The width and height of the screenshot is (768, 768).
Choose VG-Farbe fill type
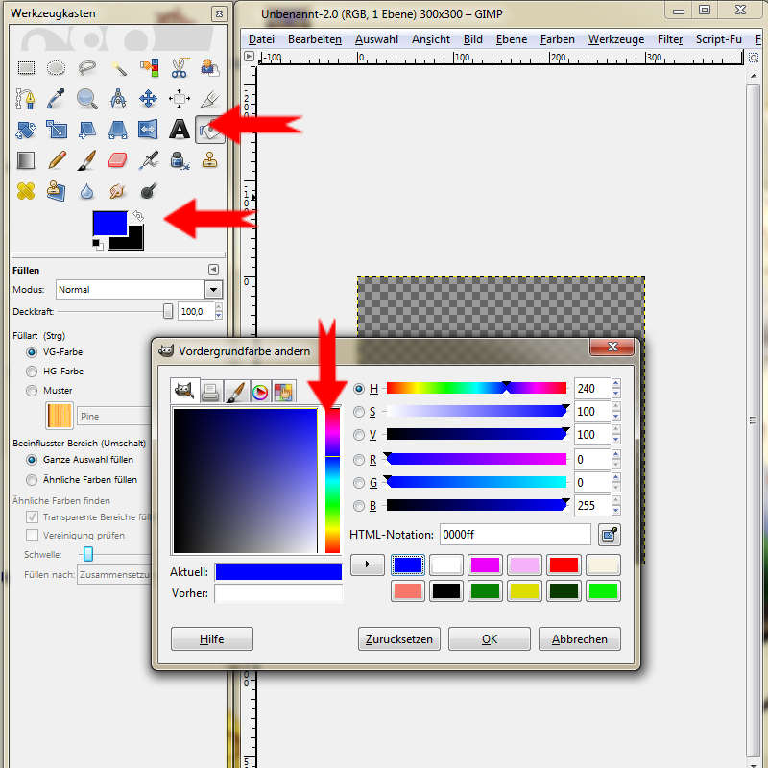pos(32,352)
